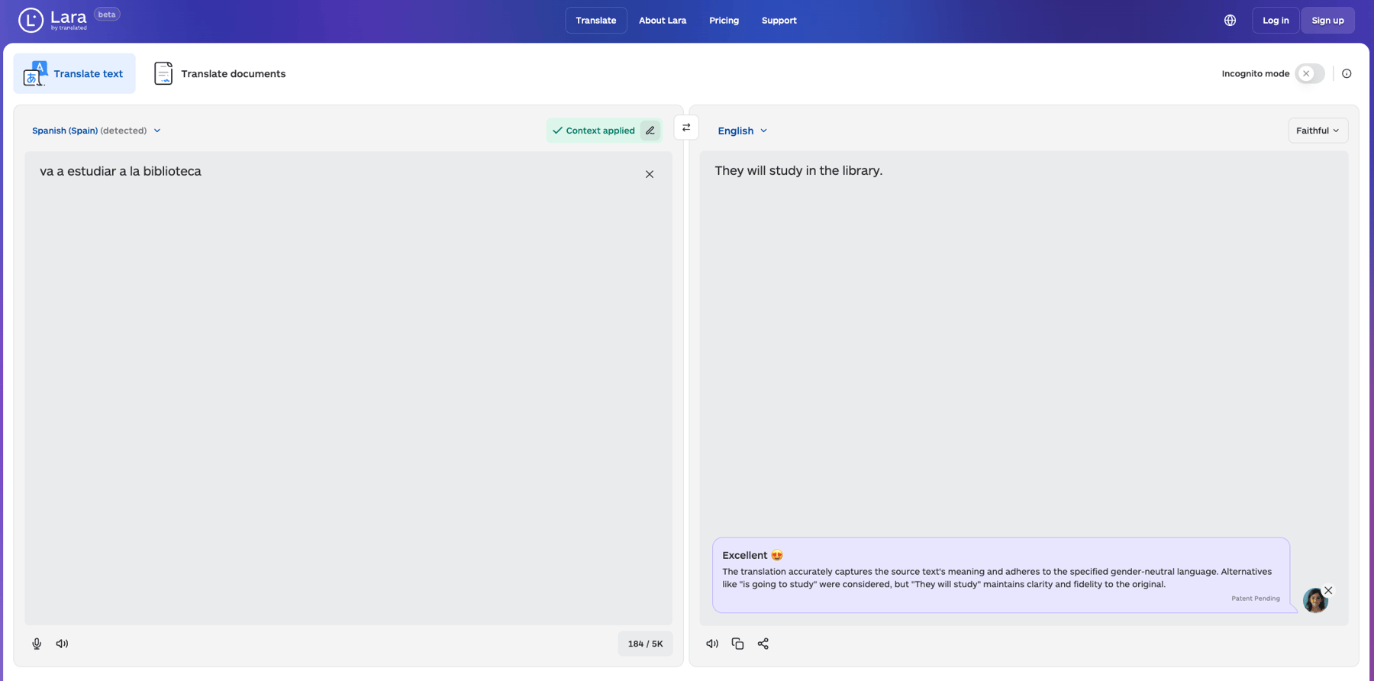Dismiss the Excellent feedback assistant bubble

point(1328,590)
